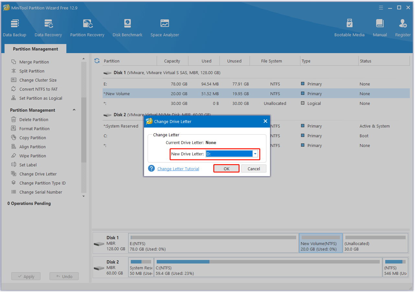Switch to the Partition Management tab

tap(35, 49)
